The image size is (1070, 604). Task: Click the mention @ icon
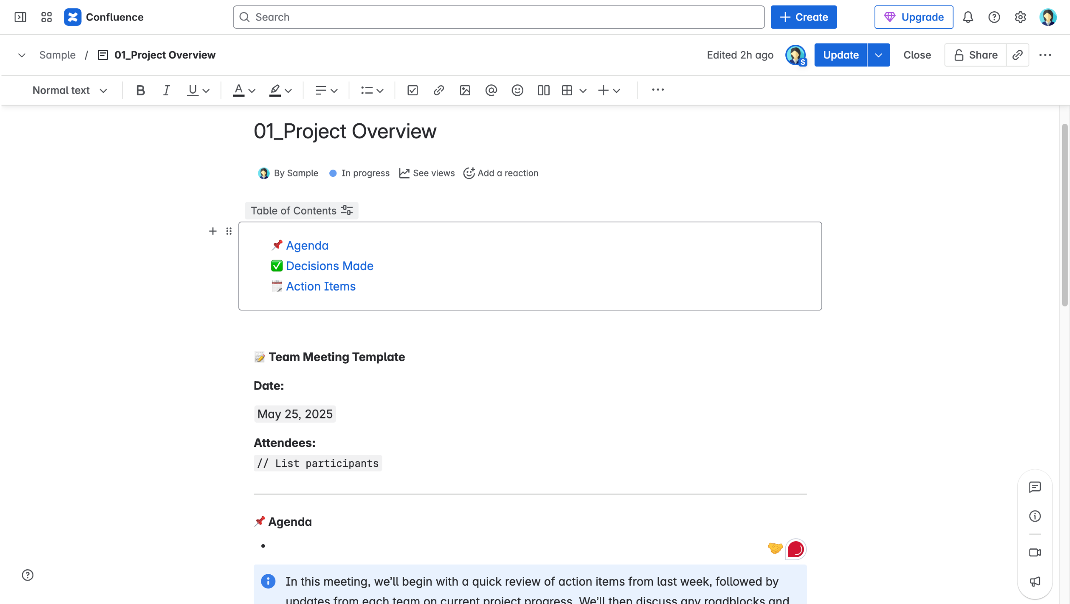[x=491, y=90]
